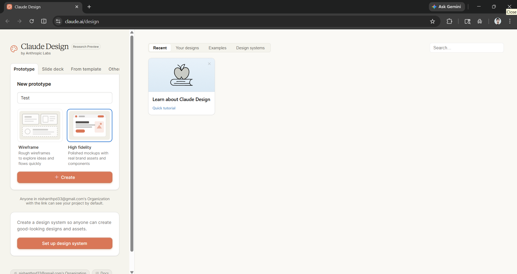Click the 'by Anthropic Labs' text
517x274 pixels.
[36, 53]
